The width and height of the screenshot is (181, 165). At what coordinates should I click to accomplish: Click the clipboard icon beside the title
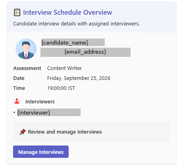(17, 12)
